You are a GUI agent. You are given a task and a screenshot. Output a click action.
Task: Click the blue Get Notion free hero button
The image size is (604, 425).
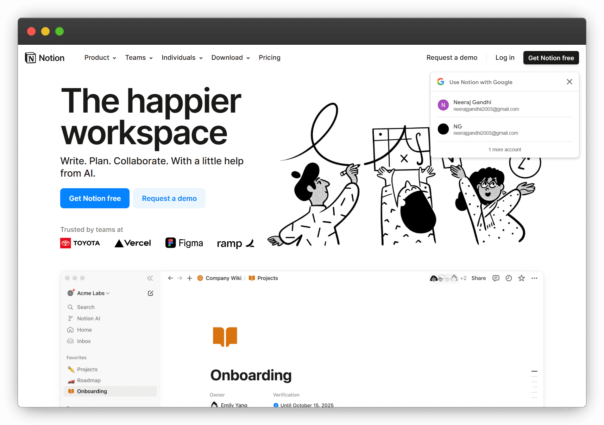pos(95,198)
